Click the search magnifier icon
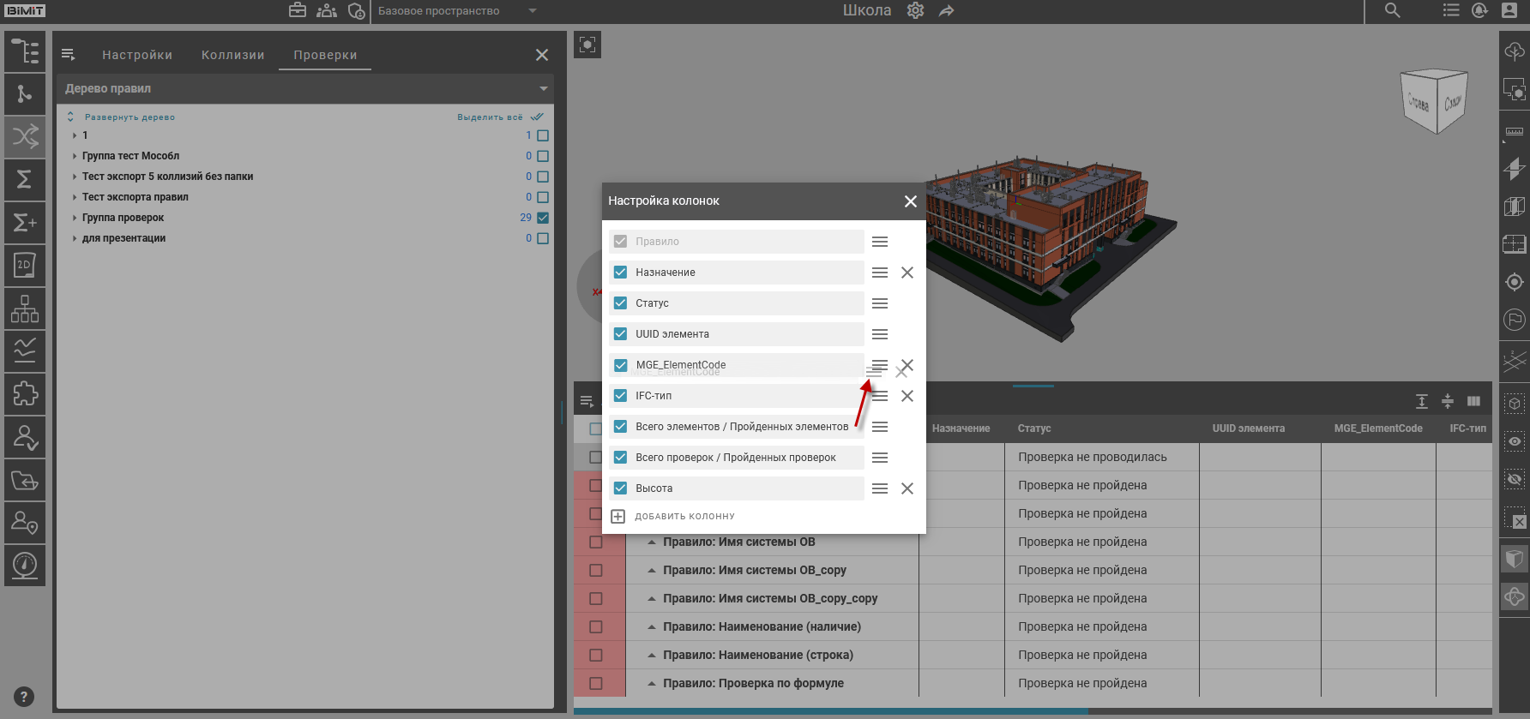The width and height of the screenshot is (1530, 719). click(1392, 10)
